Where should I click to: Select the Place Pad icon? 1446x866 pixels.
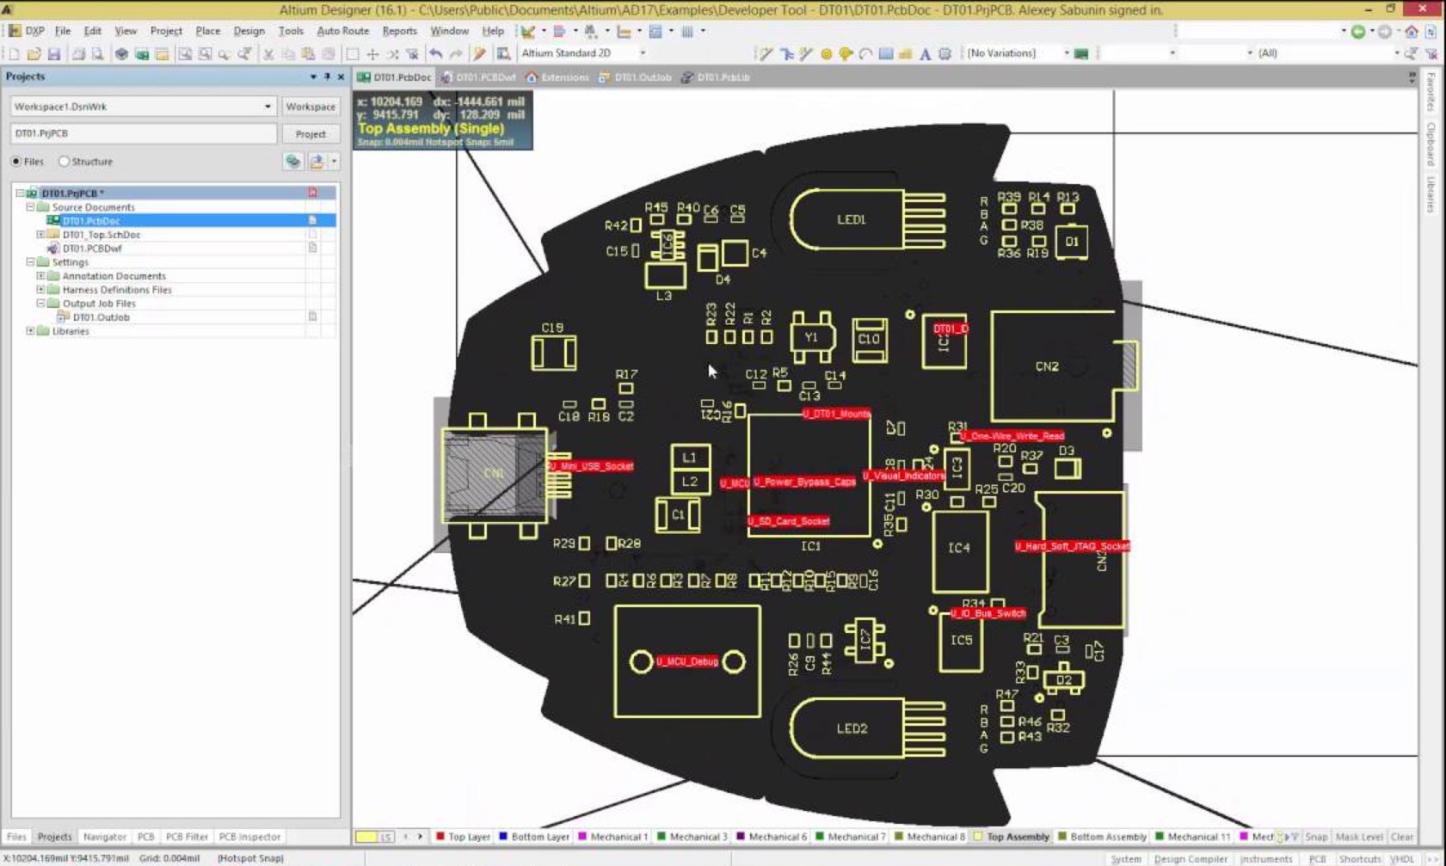click(x=827, y=53)
